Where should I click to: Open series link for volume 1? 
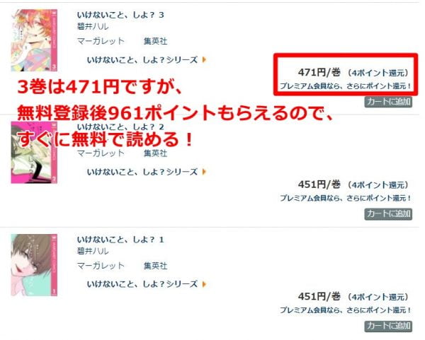(x=142, y=284)
